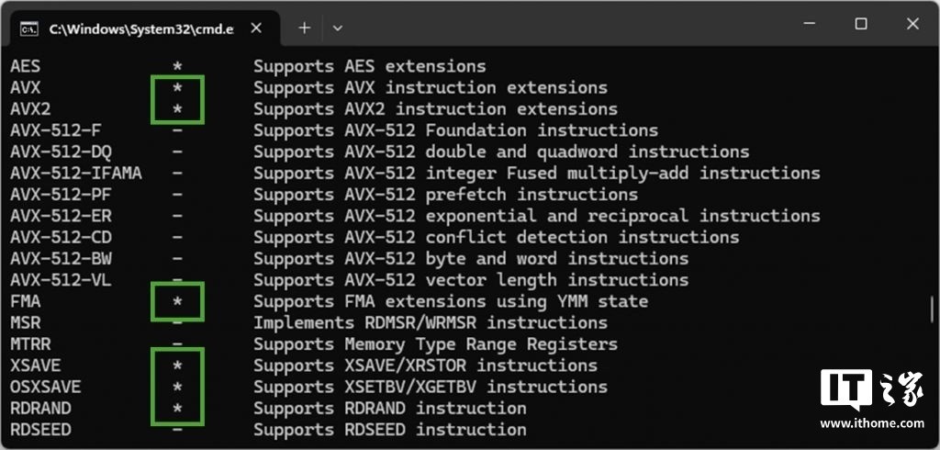
Task: Click the www.ithome.com watermark link
Action: click(872, 423)
